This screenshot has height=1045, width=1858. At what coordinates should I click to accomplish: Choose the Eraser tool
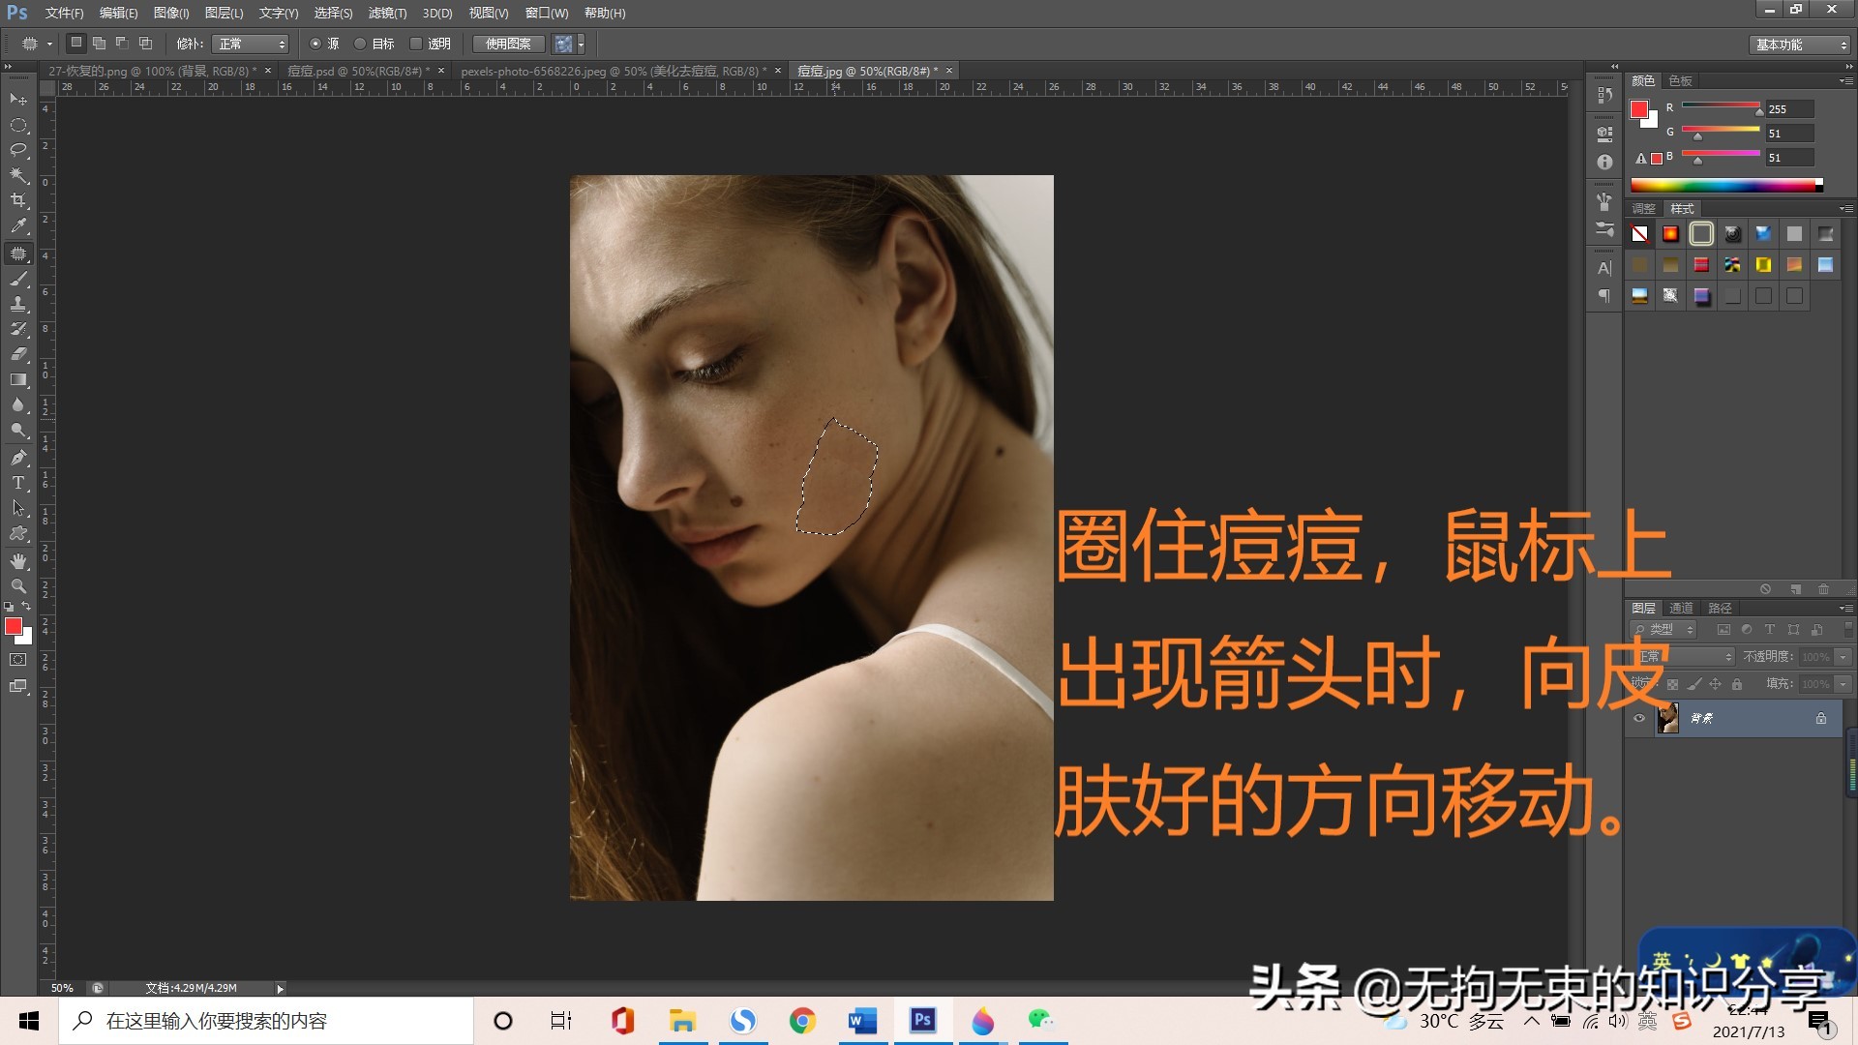17,354
